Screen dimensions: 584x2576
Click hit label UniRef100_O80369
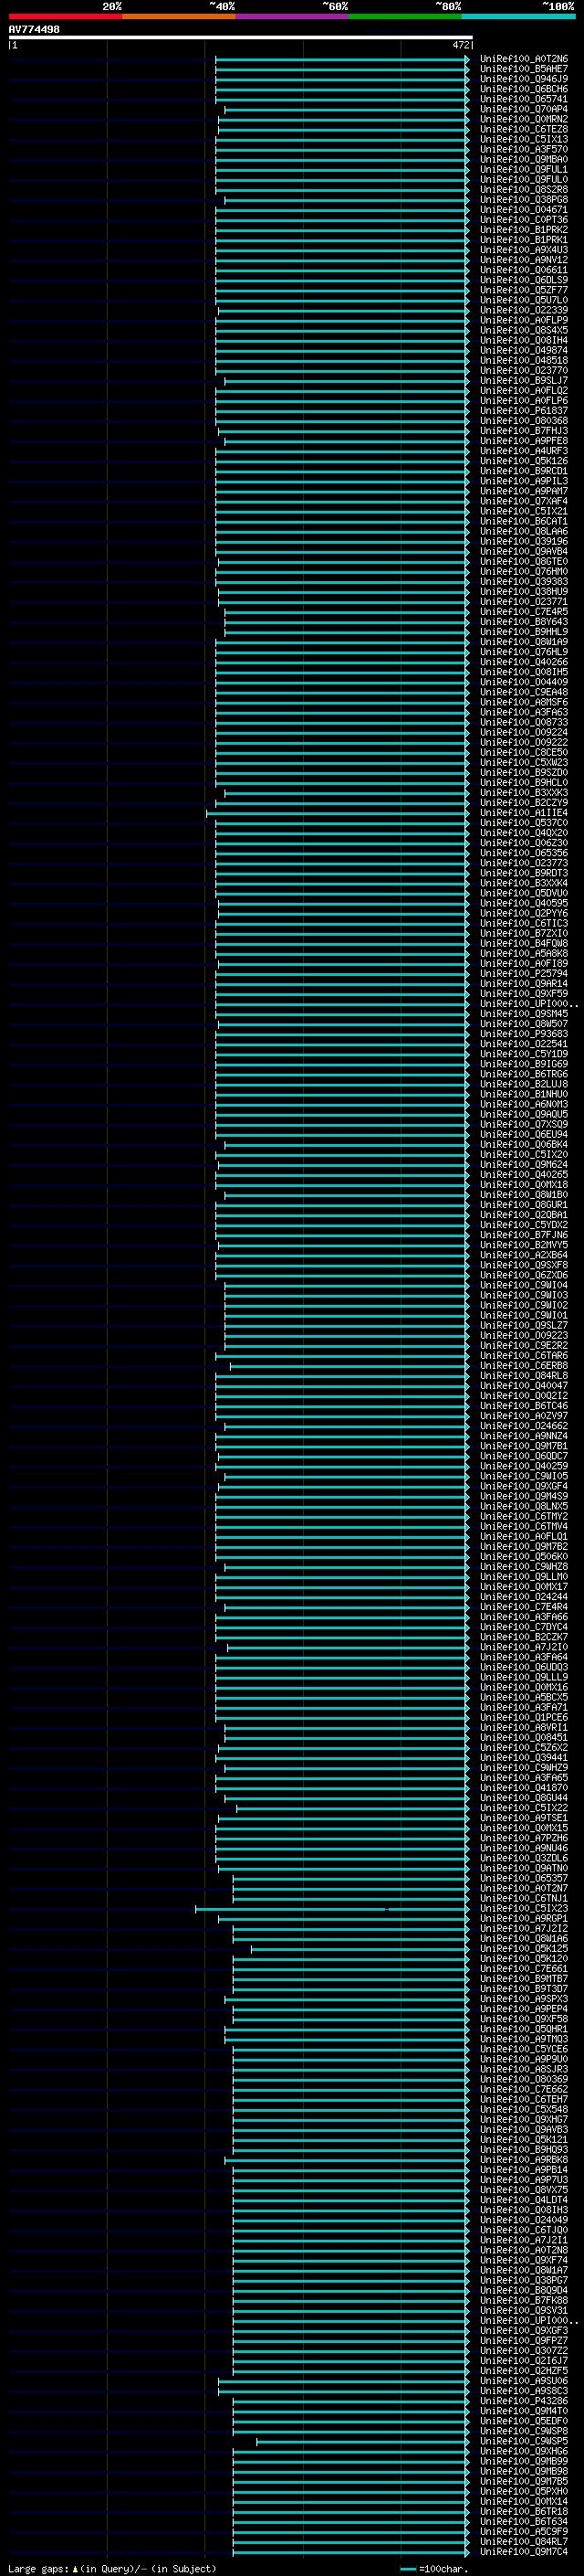(x=524, y=2079)
